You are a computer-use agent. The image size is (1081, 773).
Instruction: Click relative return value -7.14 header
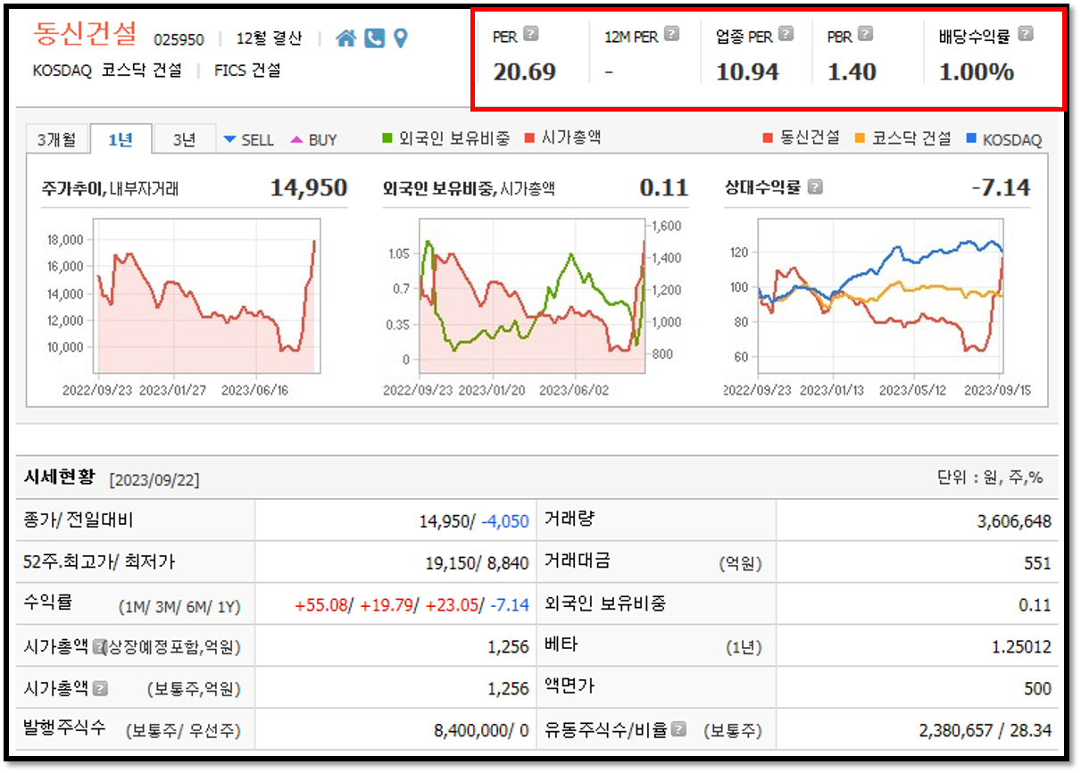coord(1000,187)
